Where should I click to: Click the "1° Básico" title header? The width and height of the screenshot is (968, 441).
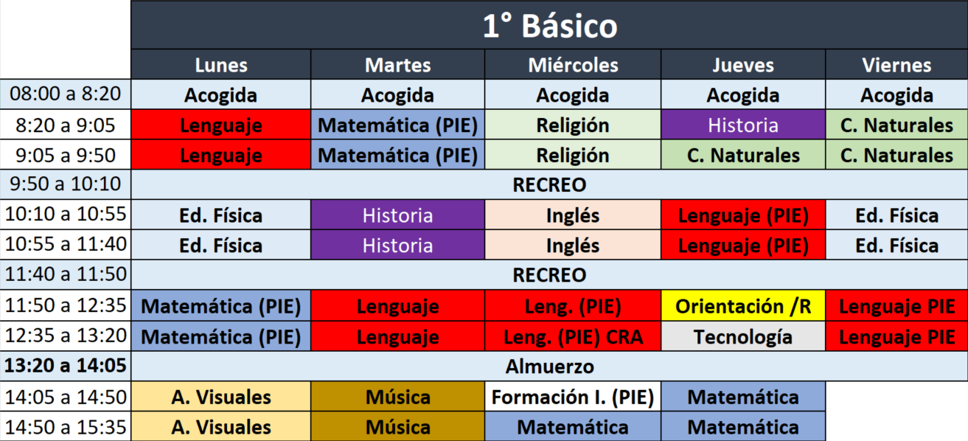tap(549, 27)
